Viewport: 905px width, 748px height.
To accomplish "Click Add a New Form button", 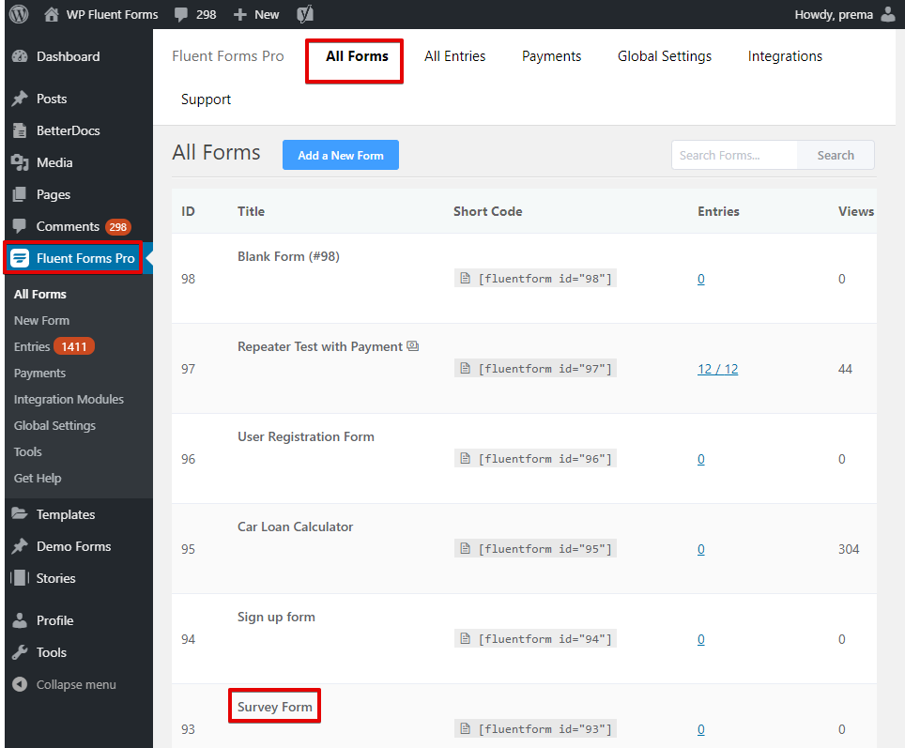I will (x=341, y=155).
